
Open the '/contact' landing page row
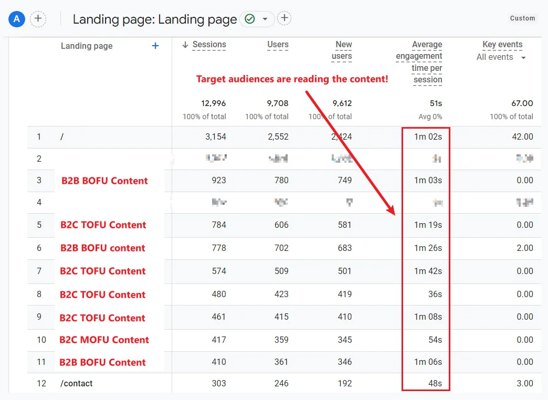point(77,383)
